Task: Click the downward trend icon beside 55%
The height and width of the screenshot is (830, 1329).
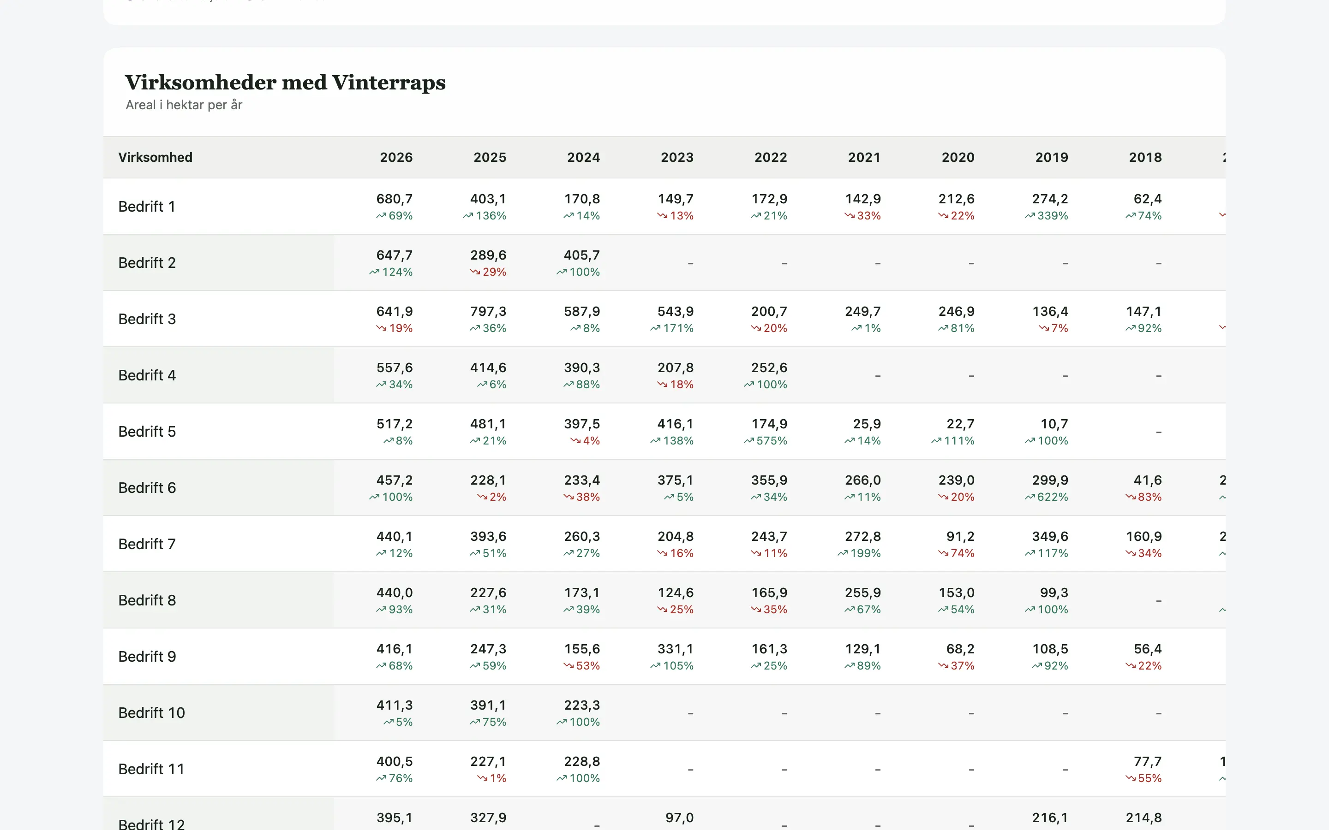Action: 1131,779
